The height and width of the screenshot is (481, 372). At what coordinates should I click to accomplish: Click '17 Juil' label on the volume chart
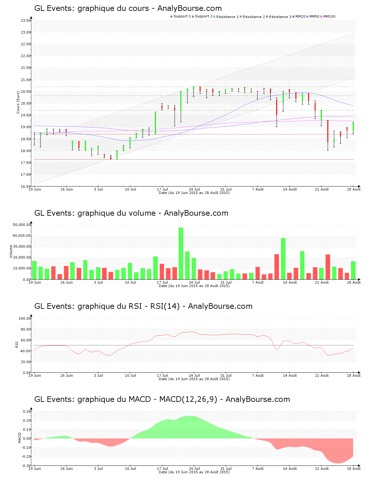pos(162,282)
